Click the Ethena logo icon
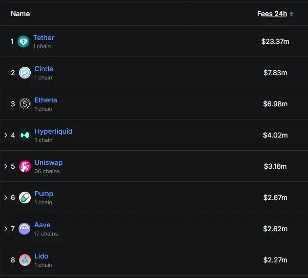308x278 pixels. click(24, 104)
